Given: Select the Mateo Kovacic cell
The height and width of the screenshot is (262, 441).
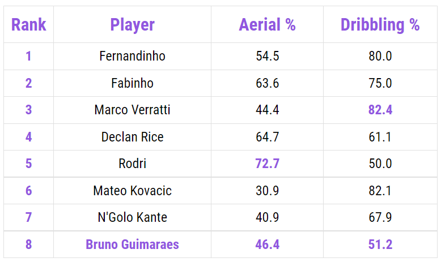Looking at the screenshot, I should (132, 191).
